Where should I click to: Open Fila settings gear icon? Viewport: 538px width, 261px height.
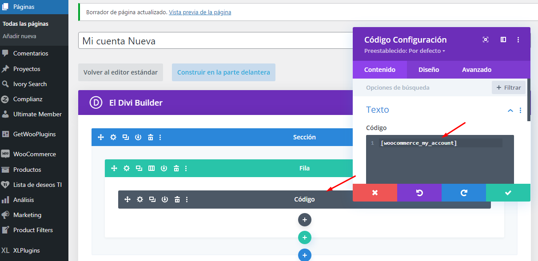pos(127,168)
